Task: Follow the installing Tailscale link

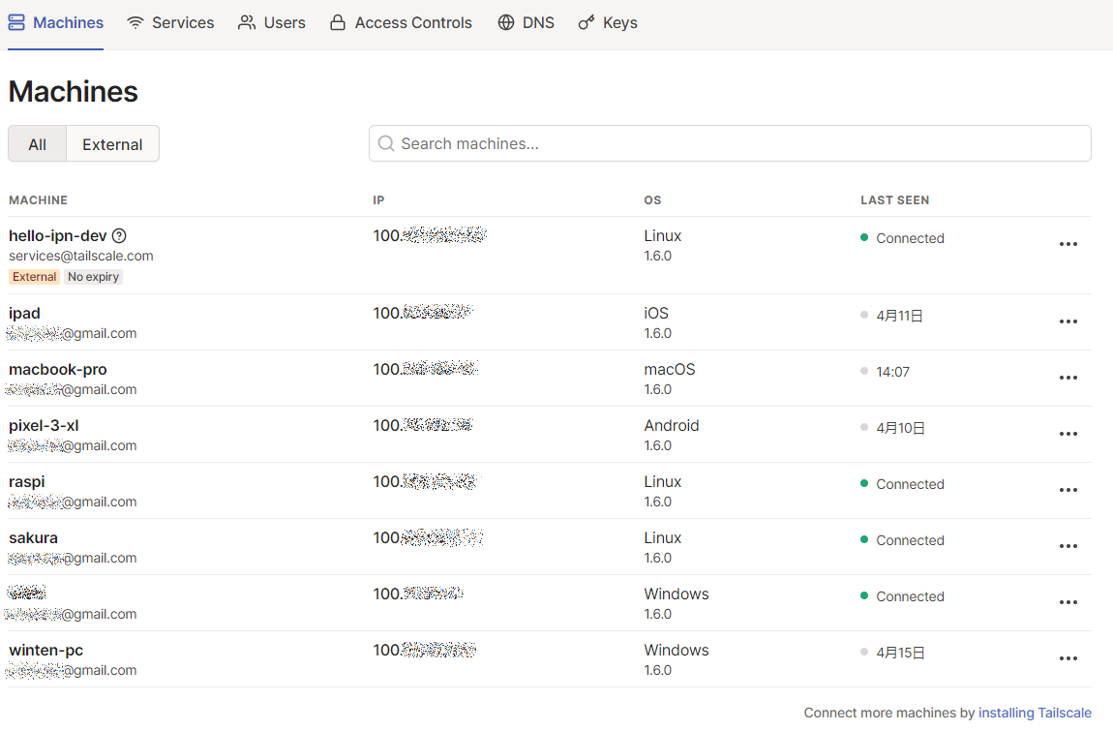Action: [x=1035, y=713]
